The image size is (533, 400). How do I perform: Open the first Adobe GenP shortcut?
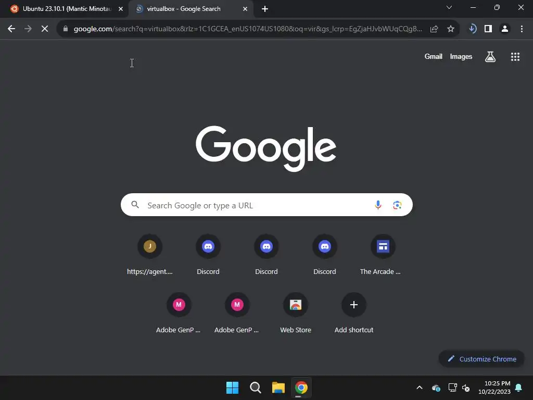pos(179,312)
